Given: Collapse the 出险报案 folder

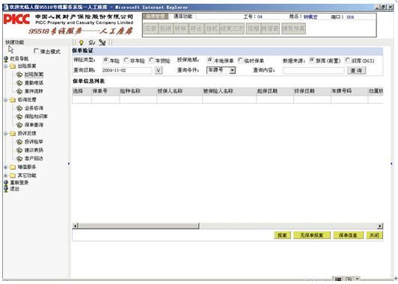Looking at the screenshot, I should tap(5, 67).
